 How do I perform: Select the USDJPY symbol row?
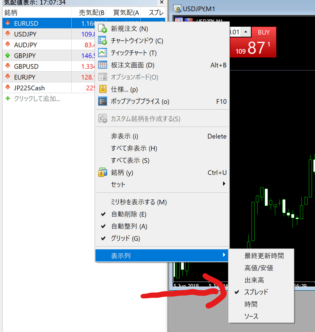tap(49, 34)
